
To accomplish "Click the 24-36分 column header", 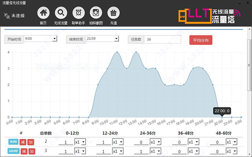I will [148, 133].
